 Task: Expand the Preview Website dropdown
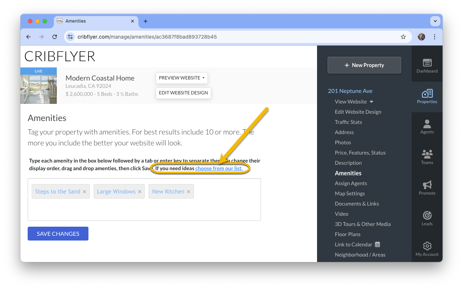coord(182,78)
